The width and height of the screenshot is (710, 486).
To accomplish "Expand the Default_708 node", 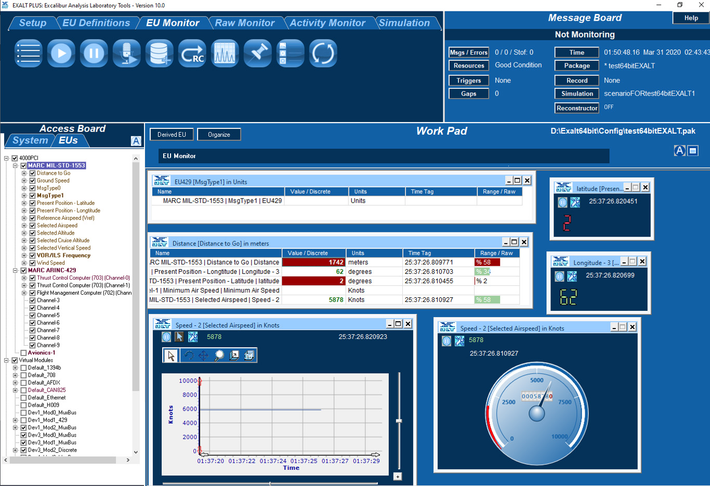I will 16,375.
